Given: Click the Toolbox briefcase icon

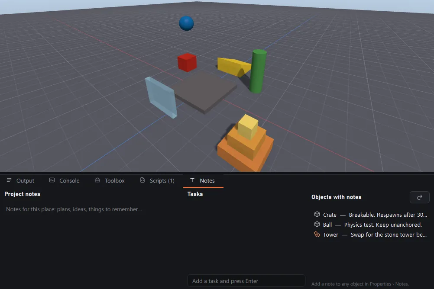Looking at the screenshot, I should tap(97, 180).
